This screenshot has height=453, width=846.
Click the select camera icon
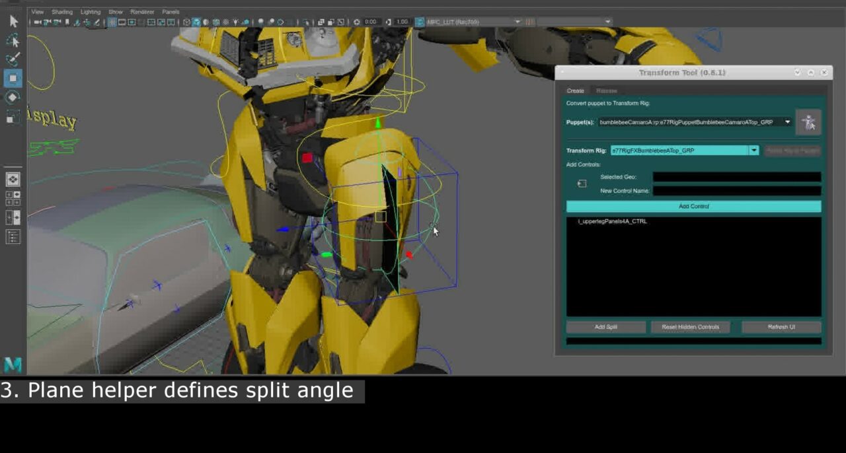(37, 22)
